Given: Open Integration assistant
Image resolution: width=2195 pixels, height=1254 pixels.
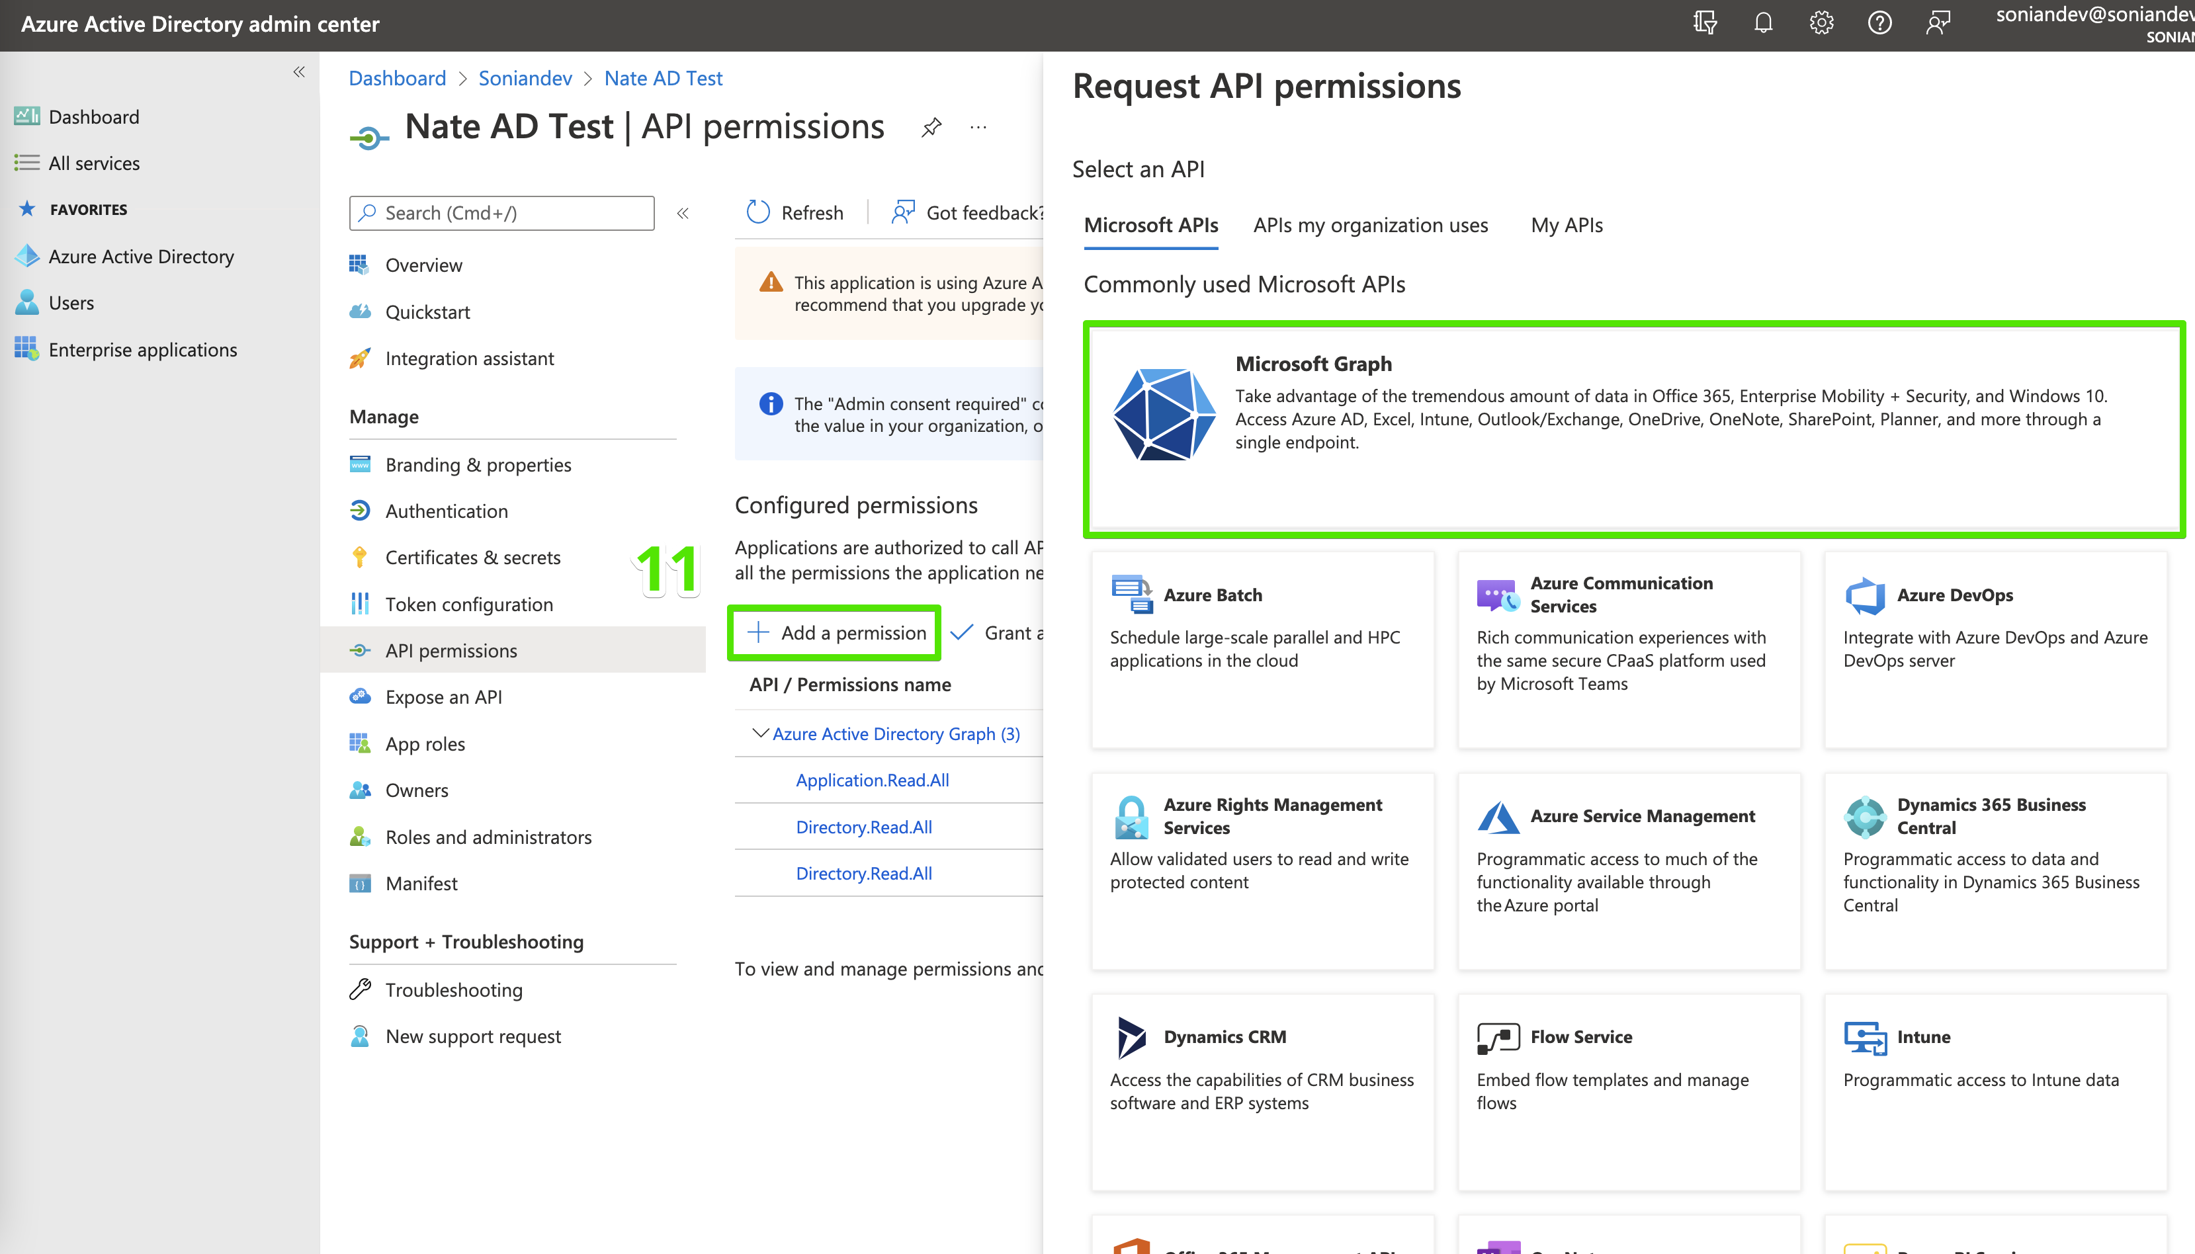Looking at the screenshot, I should click(470, 358).
